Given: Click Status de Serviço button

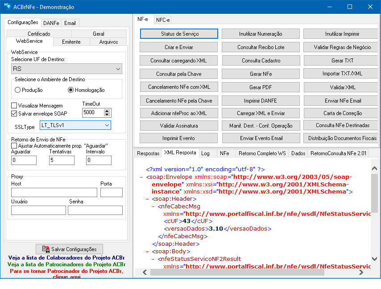Looking at the screenshot, I should click(179, 34).
